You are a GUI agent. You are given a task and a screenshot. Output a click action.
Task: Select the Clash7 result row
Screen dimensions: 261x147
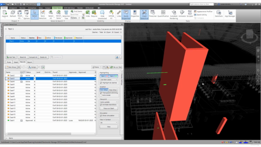coord(51,91)
